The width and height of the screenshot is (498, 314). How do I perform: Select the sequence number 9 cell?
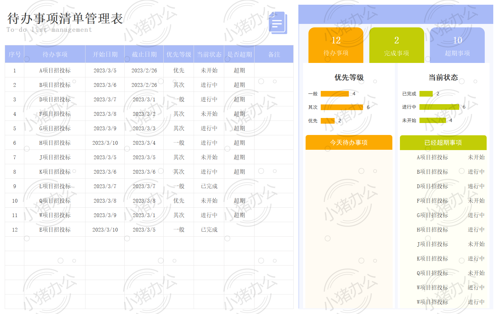15,186
